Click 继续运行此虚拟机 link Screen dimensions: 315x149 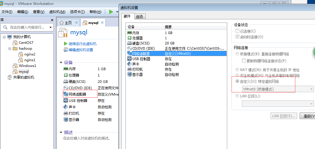(x=83, y=44)
